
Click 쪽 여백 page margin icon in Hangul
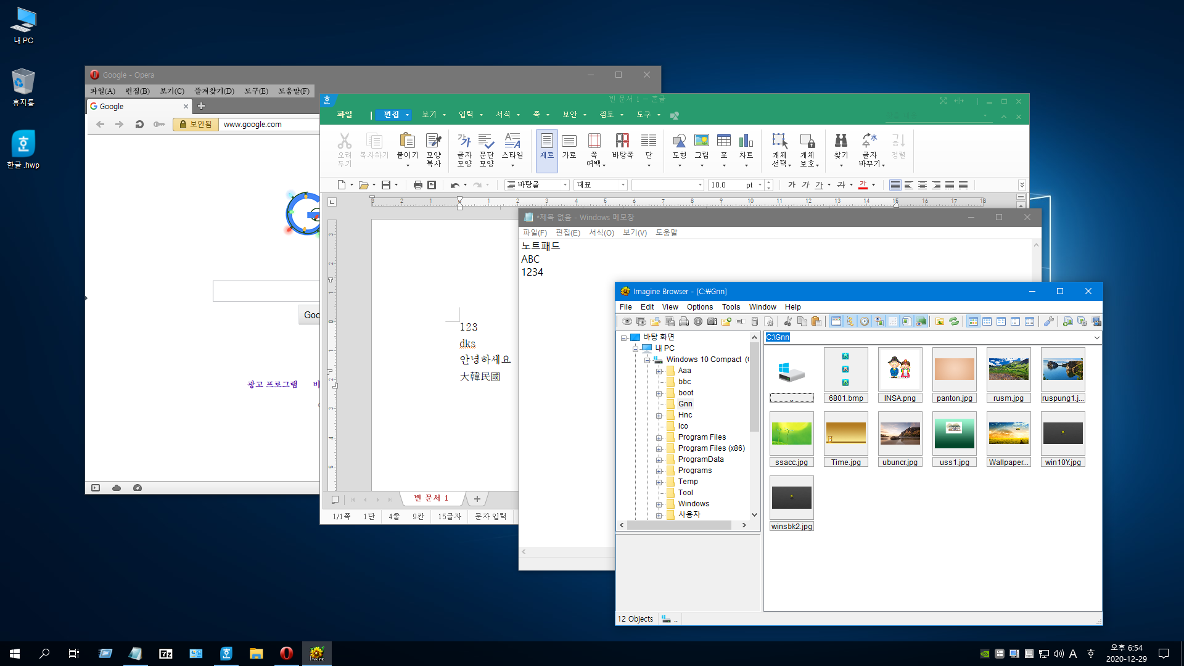[594, 150]
